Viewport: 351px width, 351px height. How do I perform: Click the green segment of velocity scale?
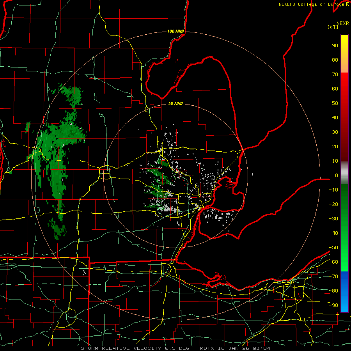click(344, 227)
